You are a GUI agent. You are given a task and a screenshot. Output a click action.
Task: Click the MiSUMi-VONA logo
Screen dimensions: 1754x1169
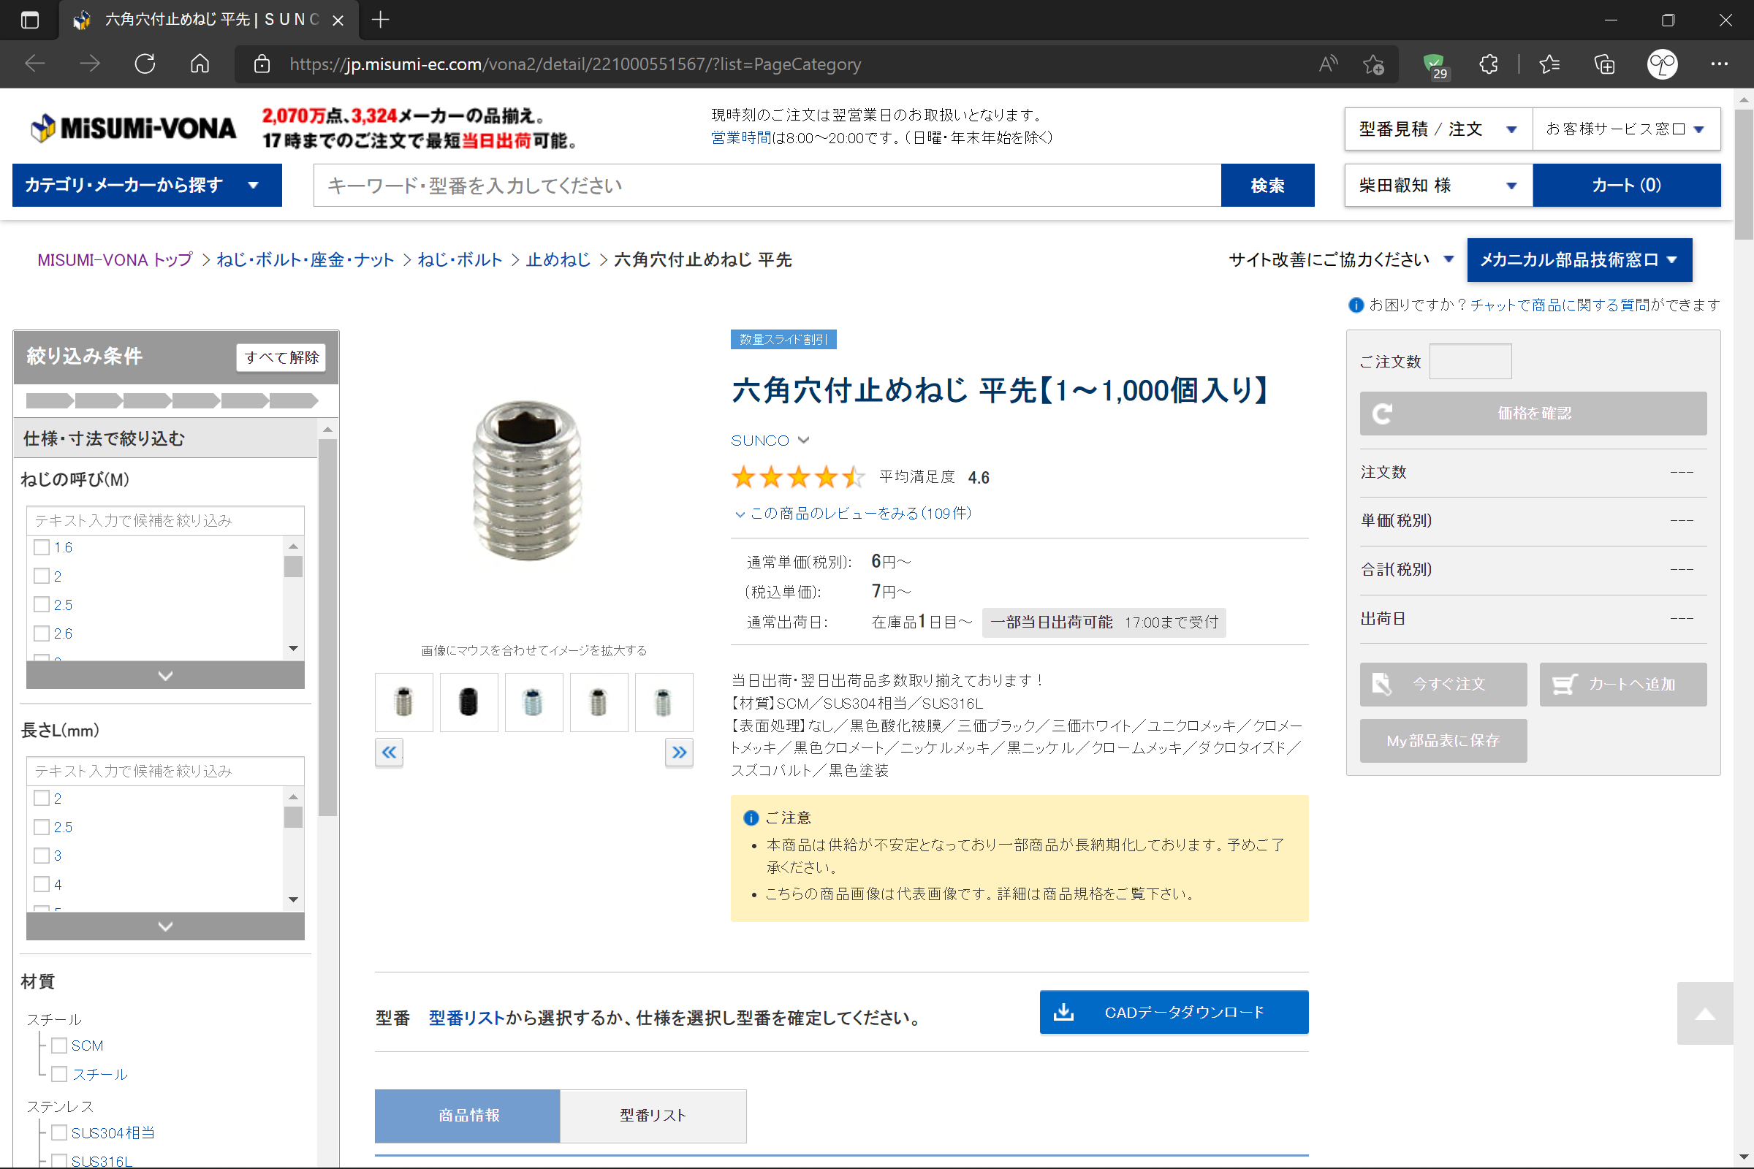pyautogui.click(x=133, y=129)
